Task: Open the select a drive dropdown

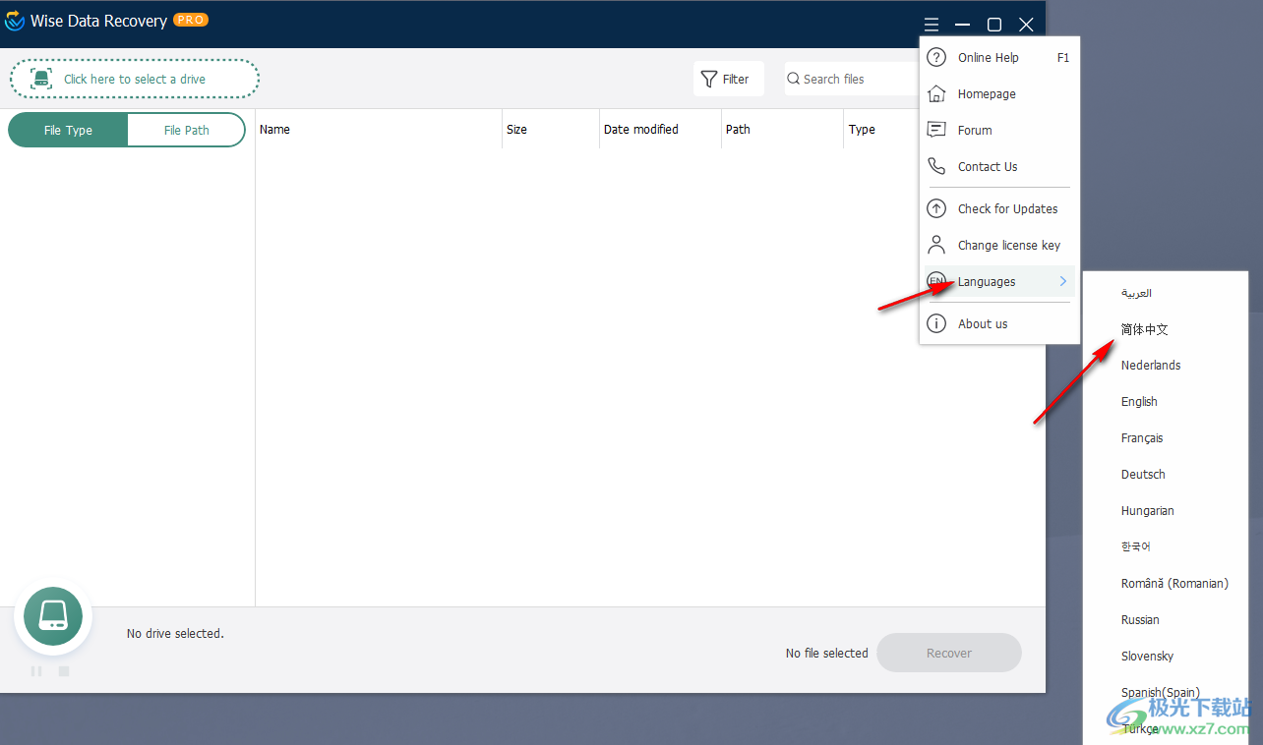Action: click(x=135, y=79)
